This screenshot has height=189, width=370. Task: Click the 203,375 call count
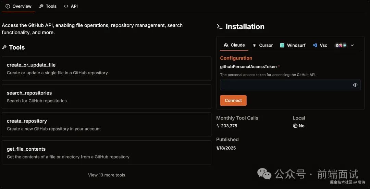[x=229, y=126]
